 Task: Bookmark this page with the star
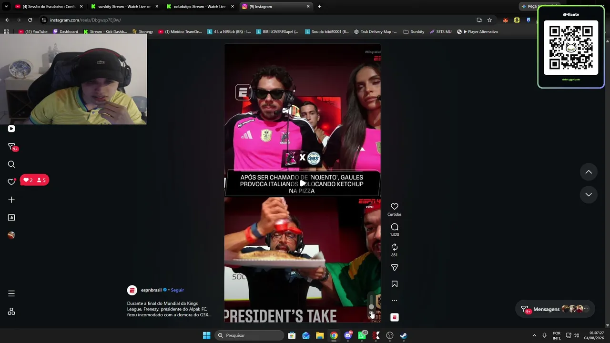click(x=489, y=20)
